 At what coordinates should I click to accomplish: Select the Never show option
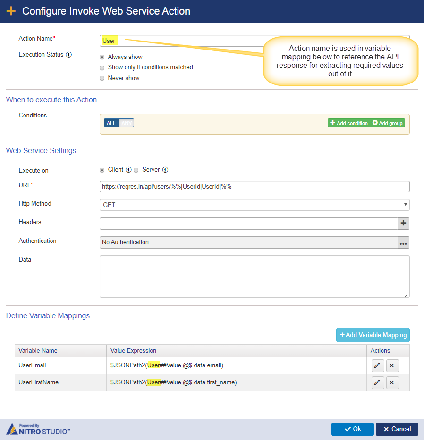pos(102,78)
